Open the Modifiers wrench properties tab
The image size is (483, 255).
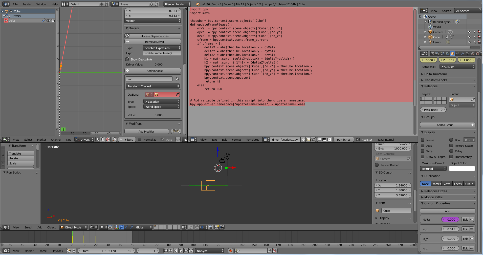463,54
